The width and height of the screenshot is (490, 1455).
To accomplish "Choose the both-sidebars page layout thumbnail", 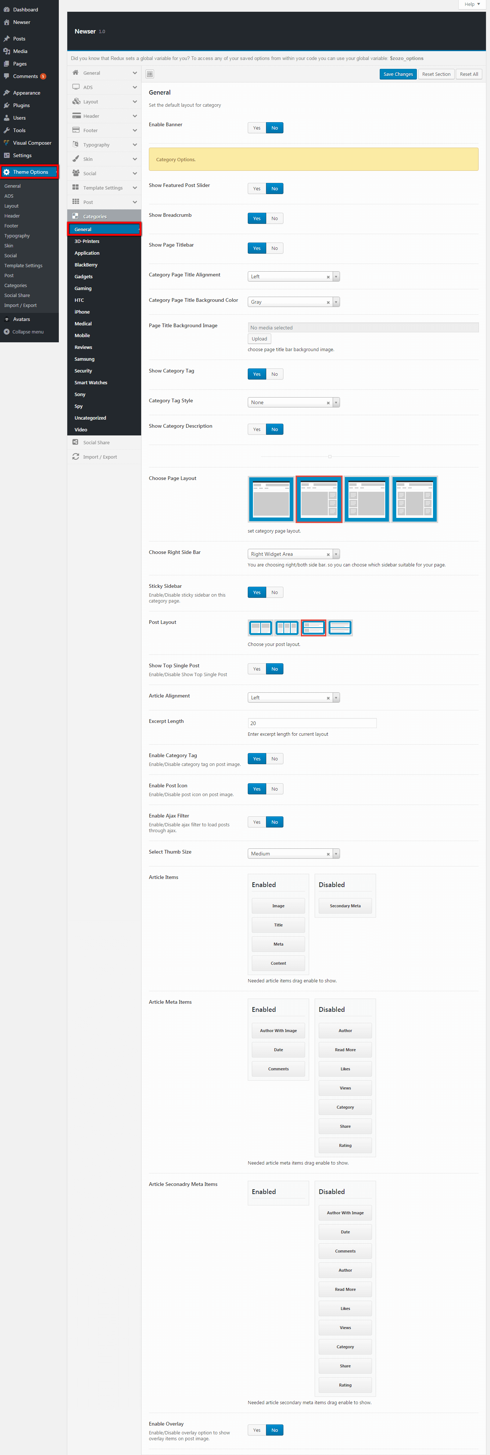I will pos(414,499).
